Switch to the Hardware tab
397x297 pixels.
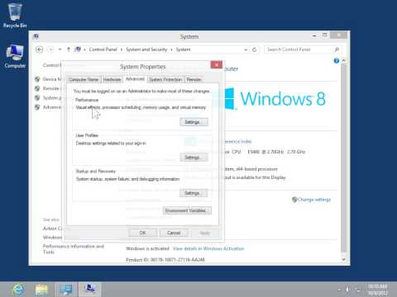(112, 80)
